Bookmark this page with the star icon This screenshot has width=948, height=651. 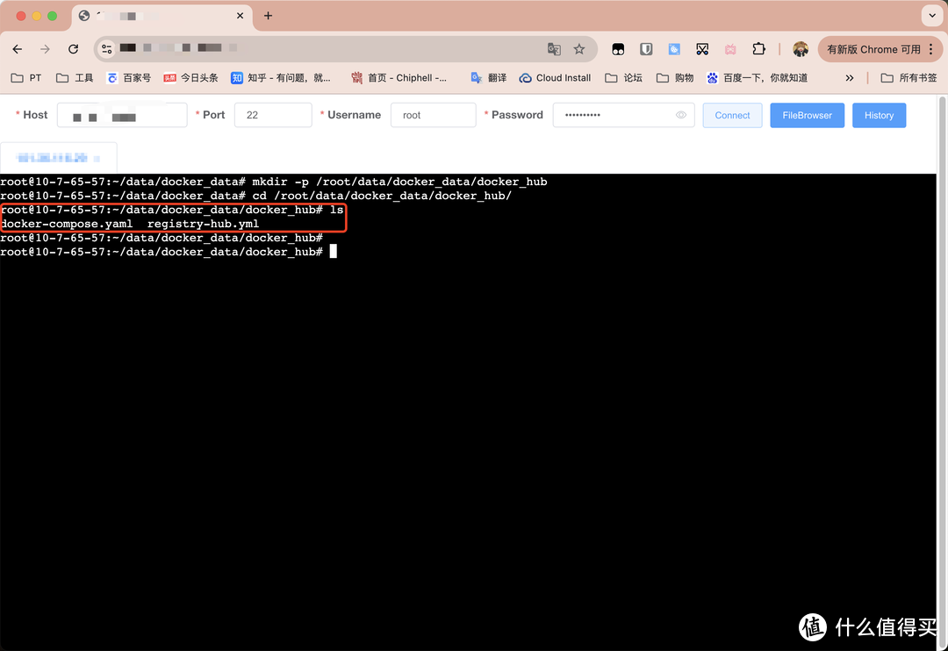pyautogui.click(x=579, y=49)
